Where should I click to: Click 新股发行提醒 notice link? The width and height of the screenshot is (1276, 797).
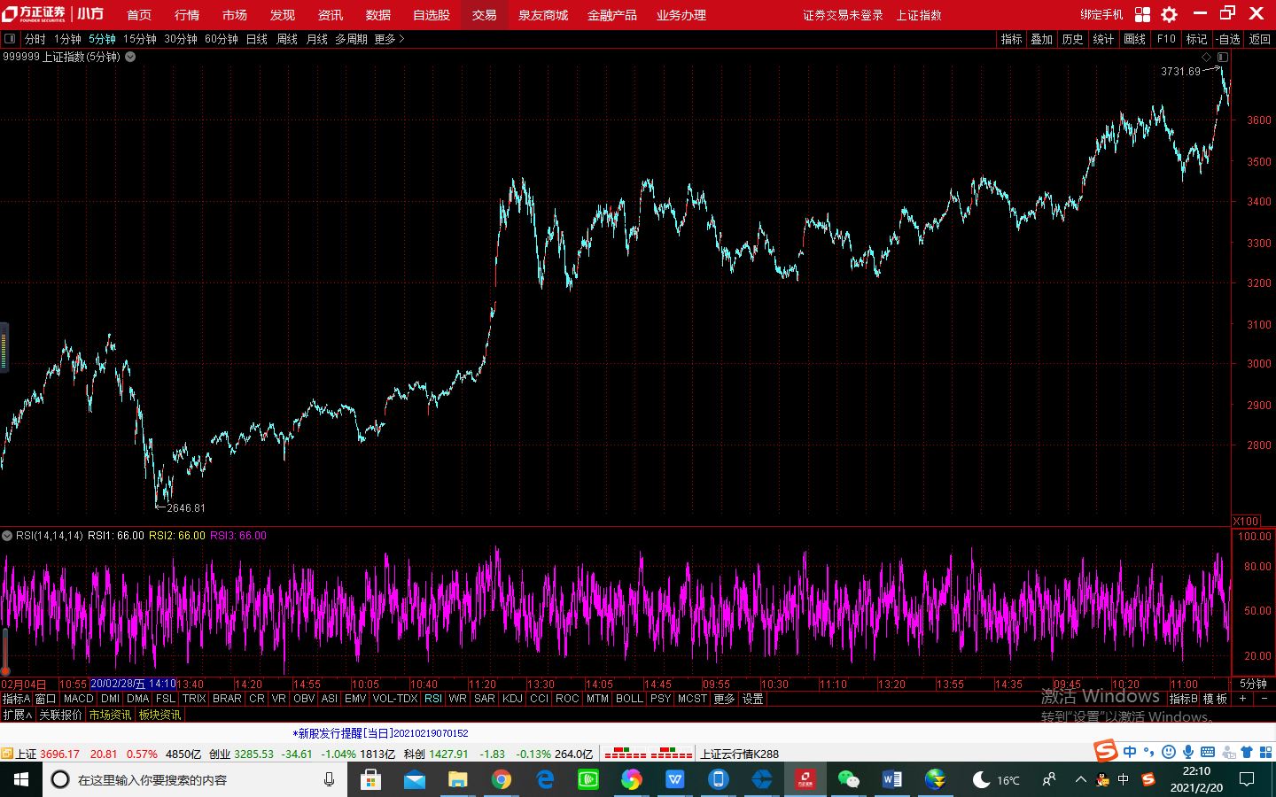(x=381, y=733)
